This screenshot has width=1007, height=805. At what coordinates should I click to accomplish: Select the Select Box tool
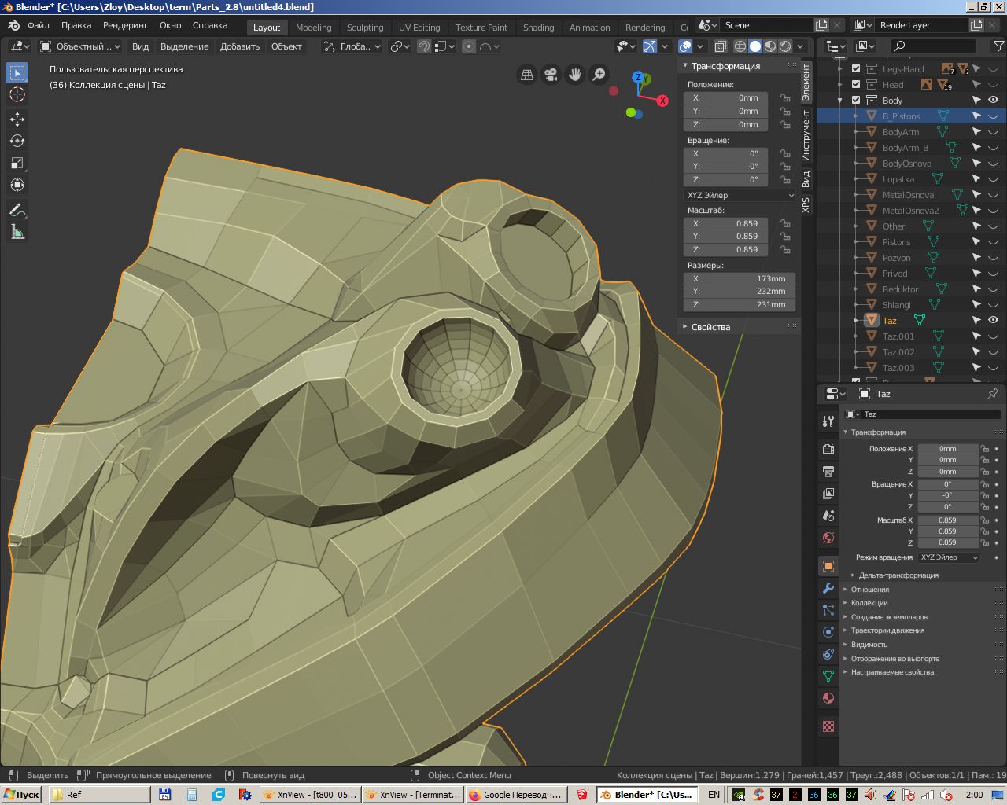pos(17,72)
